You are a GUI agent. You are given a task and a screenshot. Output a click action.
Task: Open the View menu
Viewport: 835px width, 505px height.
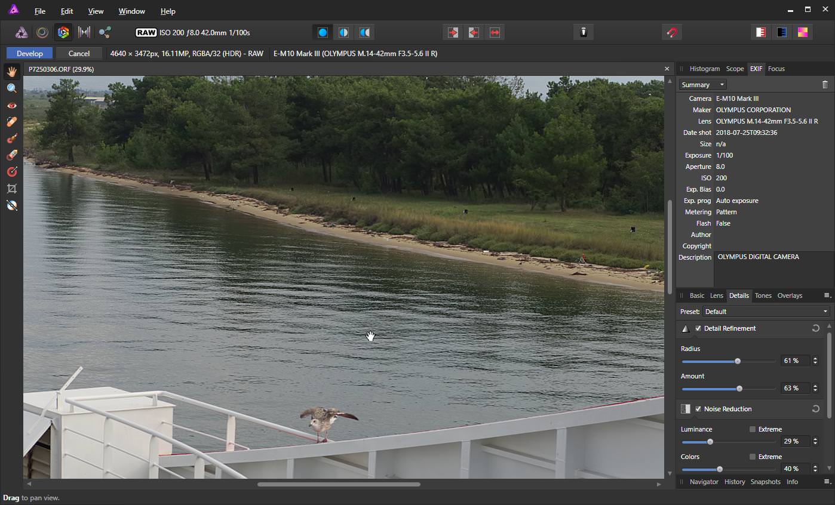[96, 11]
